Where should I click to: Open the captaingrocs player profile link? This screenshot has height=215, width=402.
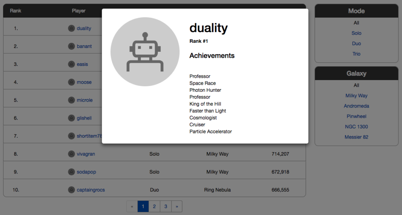(91, 190)
